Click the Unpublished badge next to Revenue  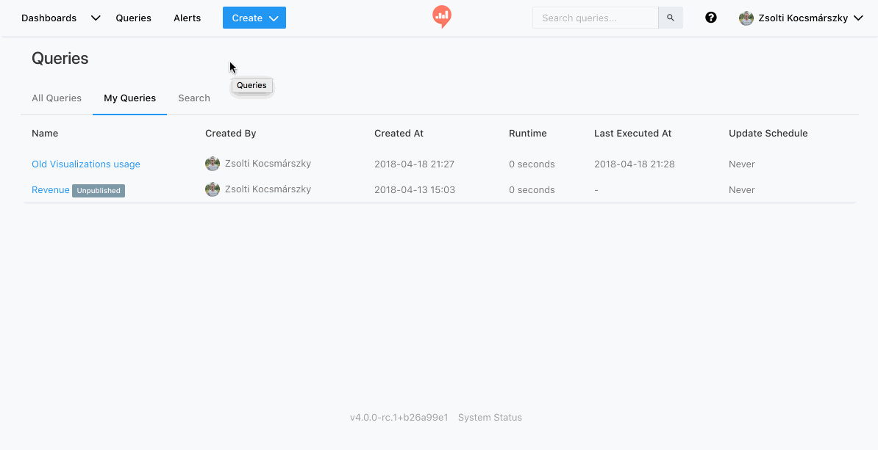99,191
